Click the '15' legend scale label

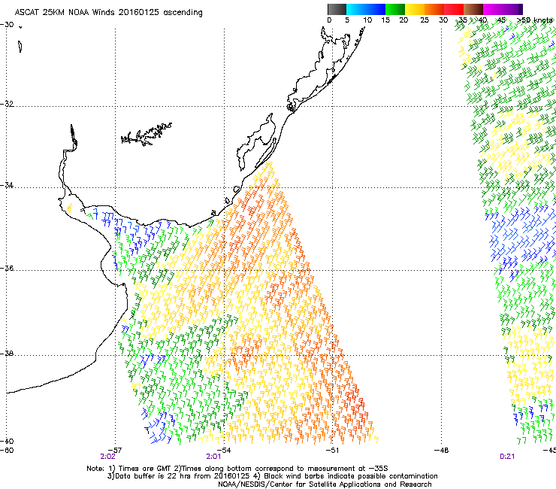tap(385, 20)
